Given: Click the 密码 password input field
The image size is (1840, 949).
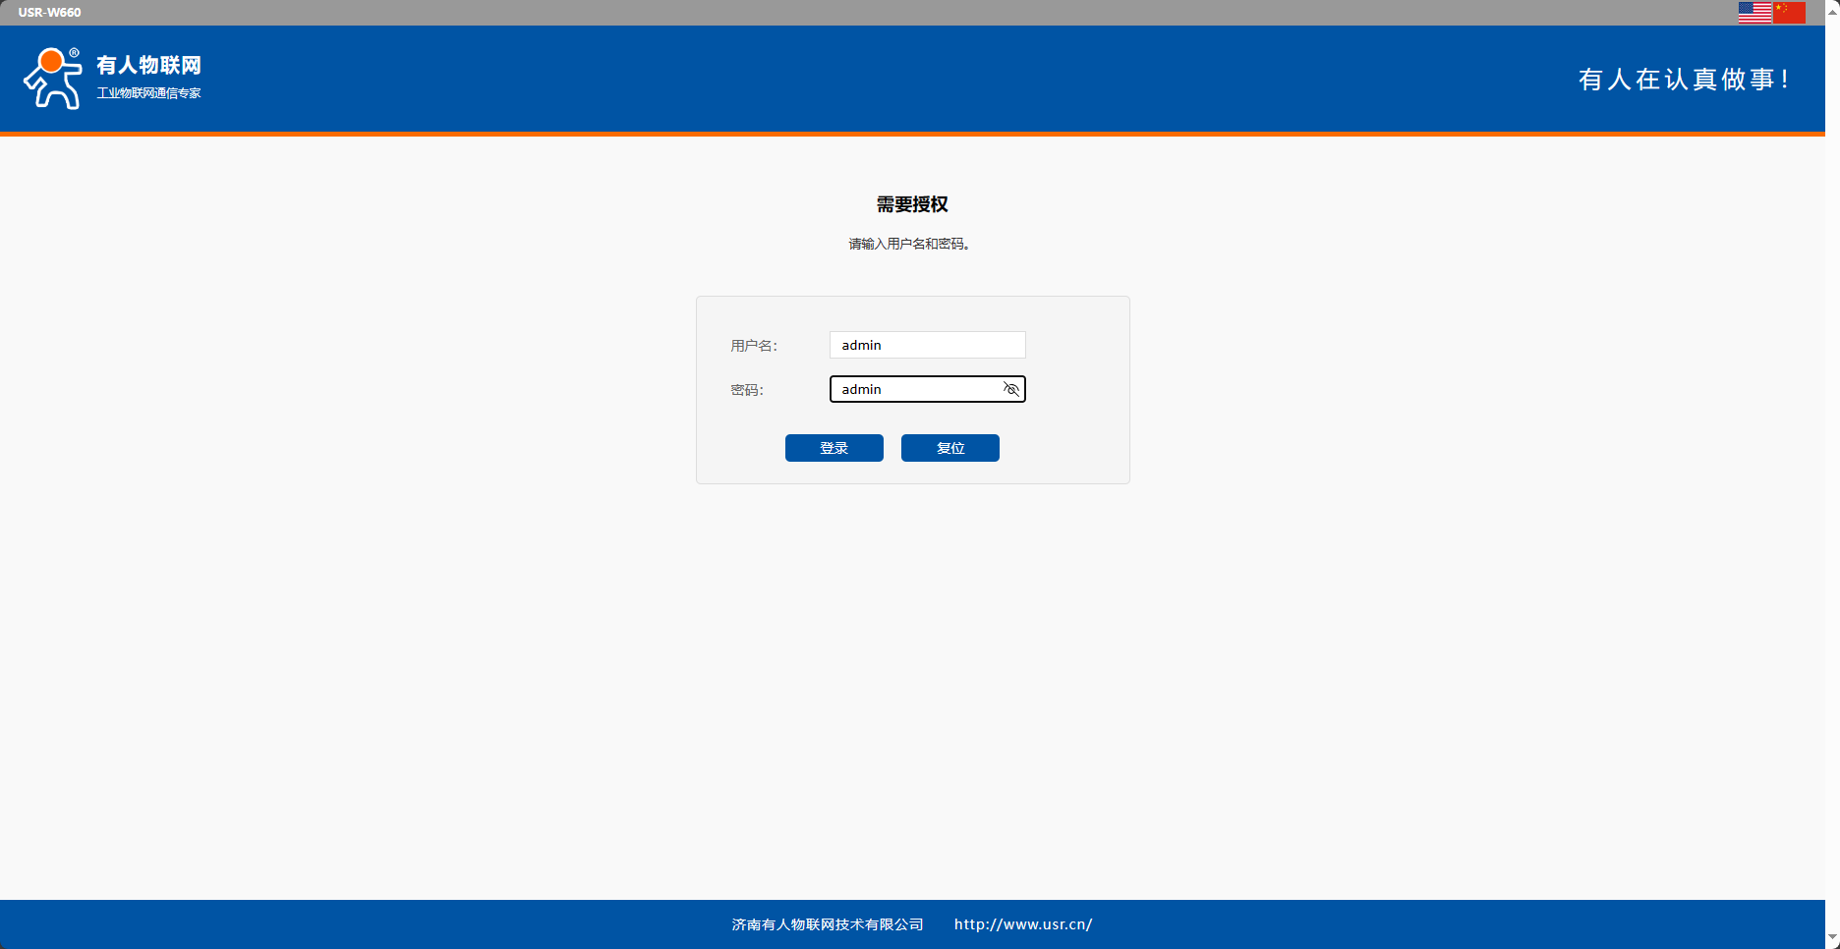Looking at the screenshot, I should (927, 389).
